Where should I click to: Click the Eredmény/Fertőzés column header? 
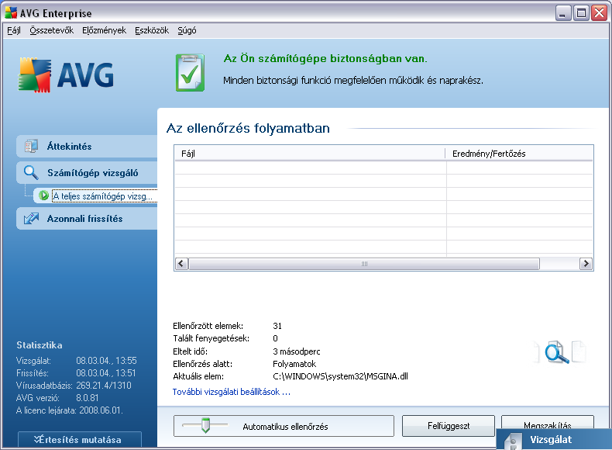(x=519, y=154)
